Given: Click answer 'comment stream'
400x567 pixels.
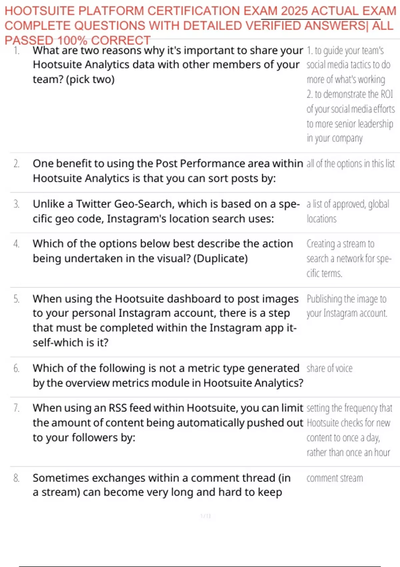Looking at the screenshot, I should (335, 478).
